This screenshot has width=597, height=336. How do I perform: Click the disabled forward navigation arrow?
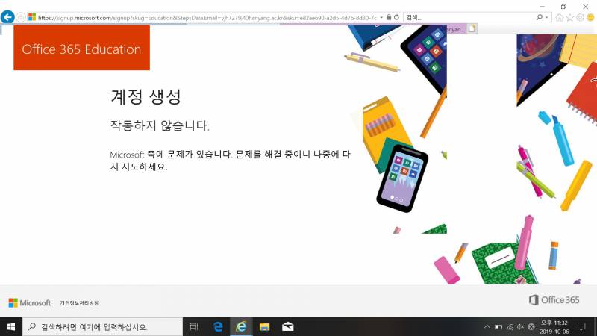point(21,17)
